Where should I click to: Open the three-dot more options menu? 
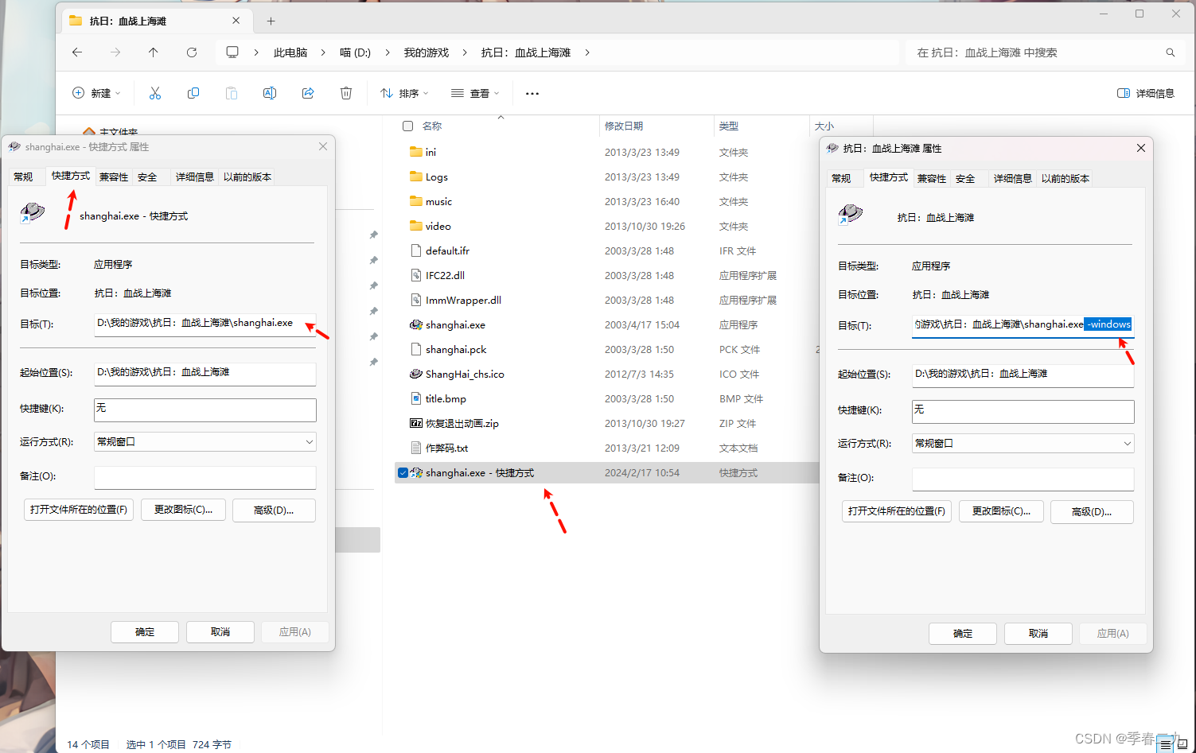pos(532,93)
